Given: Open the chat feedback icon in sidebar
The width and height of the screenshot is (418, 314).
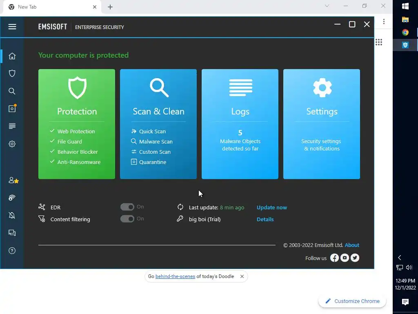Looking at the screenshot, I should [12, 233].
